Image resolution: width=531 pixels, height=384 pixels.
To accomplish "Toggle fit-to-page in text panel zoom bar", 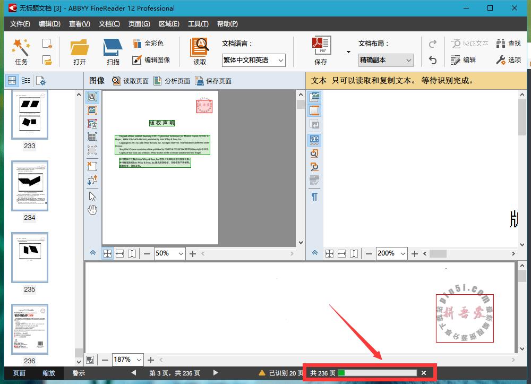I will 329,254.
